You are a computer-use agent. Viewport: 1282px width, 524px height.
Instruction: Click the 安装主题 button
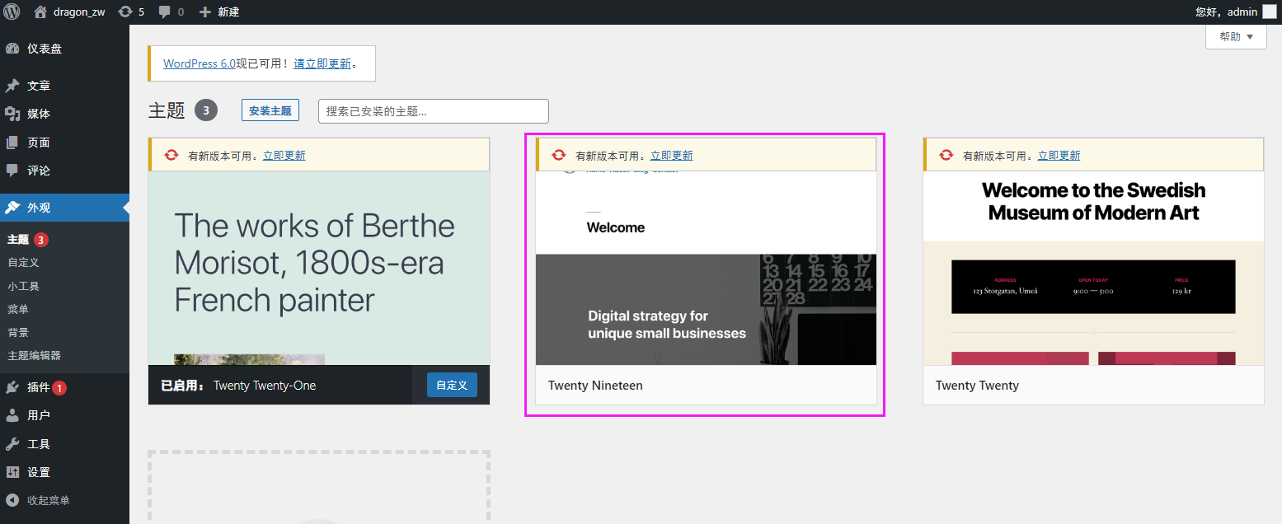(x=270, y=110)
